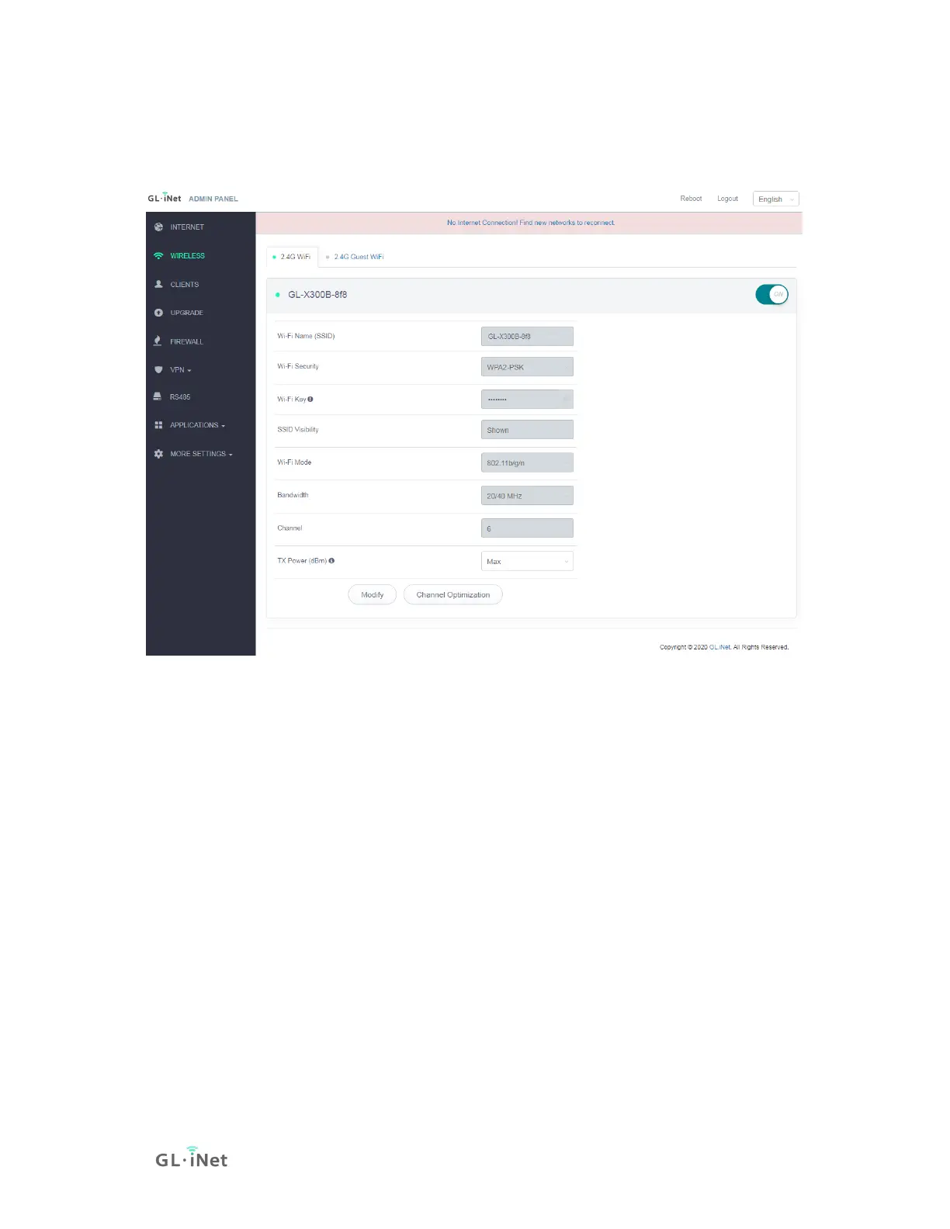
Task: Click the Firewall flame icon
Action: tap(158, 341)
